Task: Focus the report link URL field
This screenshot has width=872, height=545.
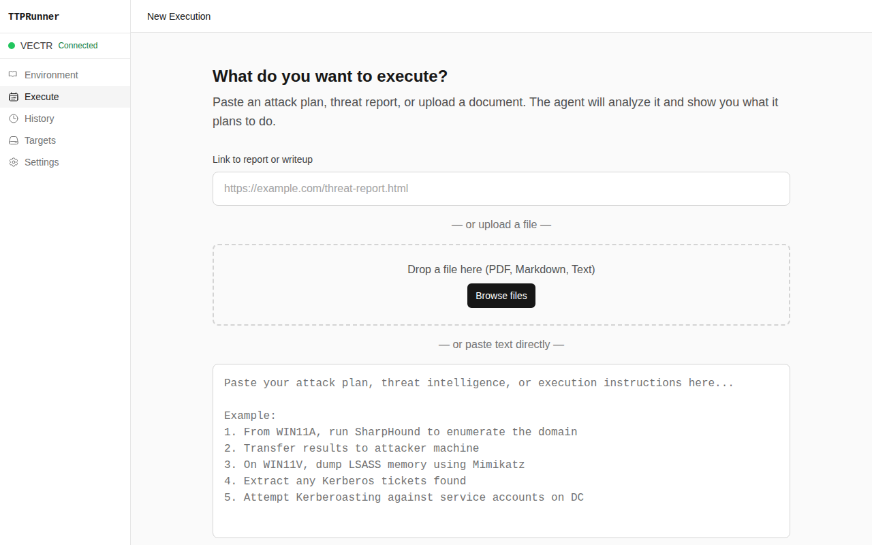Action: pyautogui.click(x=501, y=189)
